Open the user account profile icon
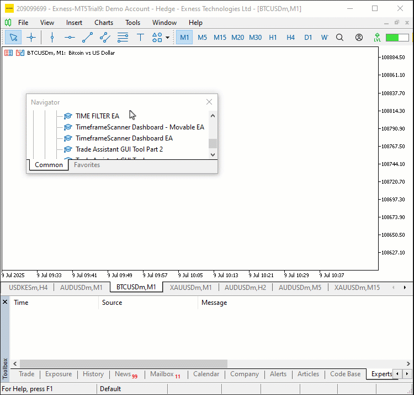This screenshot has width=414, height=395. [359, 37]
